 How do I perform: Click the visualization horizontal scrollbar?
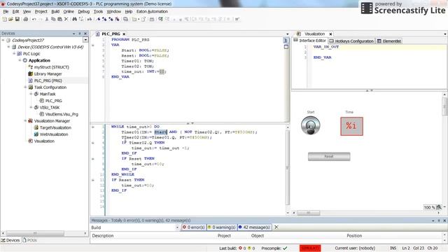click(x=309, y=213)
